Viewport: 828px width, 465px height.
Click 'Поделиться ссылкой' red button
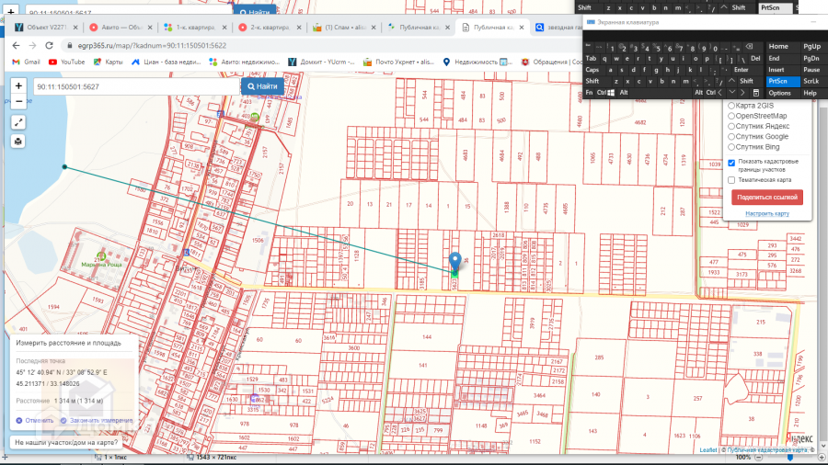click(766, 198)
